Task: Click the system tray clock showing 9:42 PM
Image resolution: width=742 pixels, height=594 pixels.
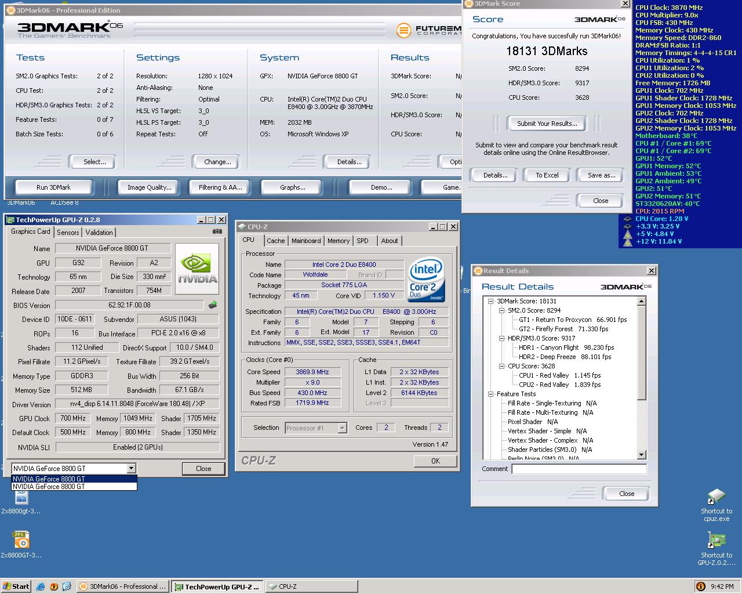Action: (722, 586)
